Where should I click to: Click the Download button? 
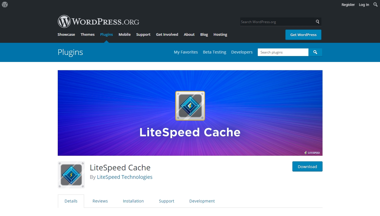point(307,166)
